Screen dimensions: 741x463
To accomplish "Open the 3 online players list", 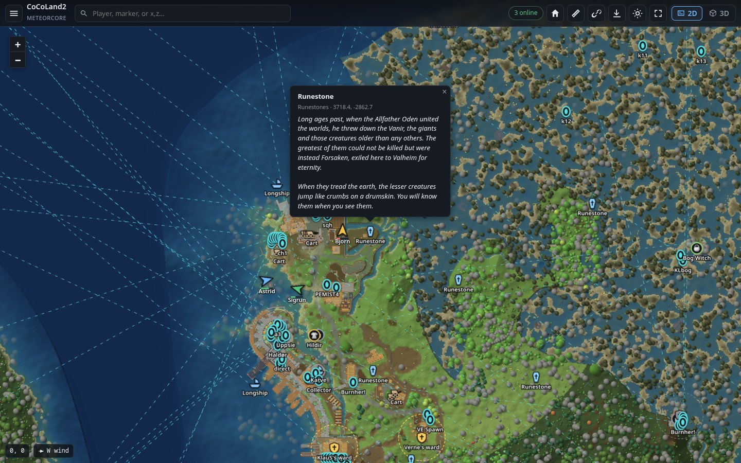I will 525,13.
